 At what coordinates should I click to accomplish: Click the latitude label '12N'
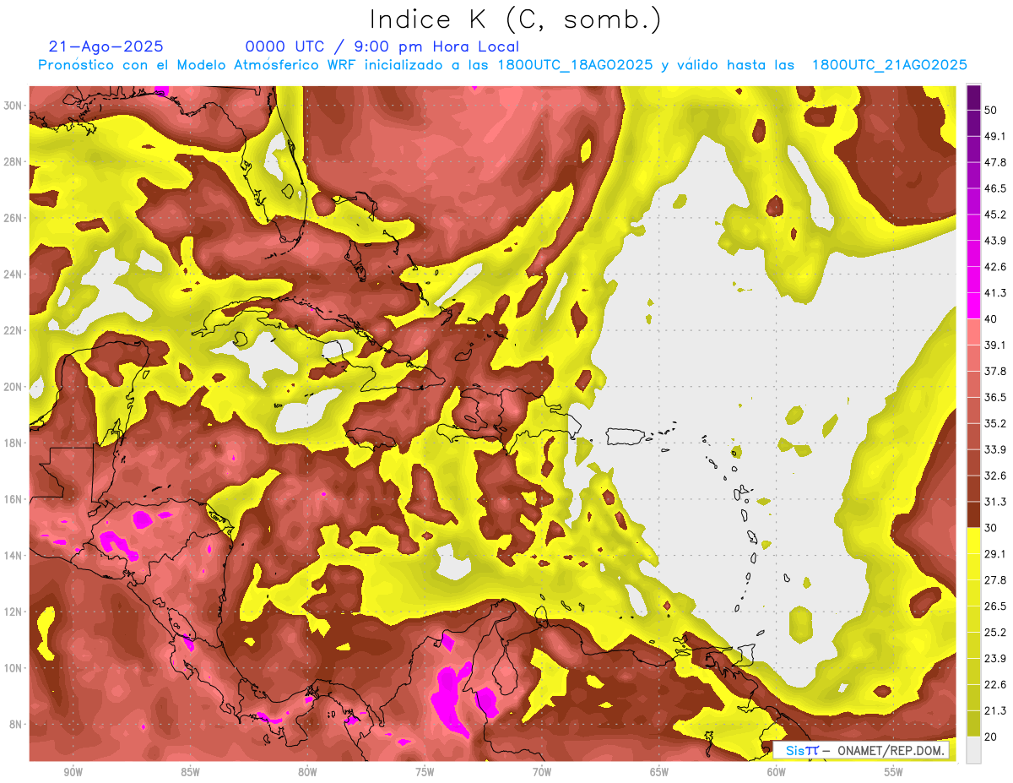pos(13,612)
